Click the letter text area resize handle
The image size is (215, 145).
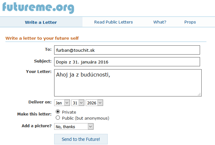(x=199, y=94)
